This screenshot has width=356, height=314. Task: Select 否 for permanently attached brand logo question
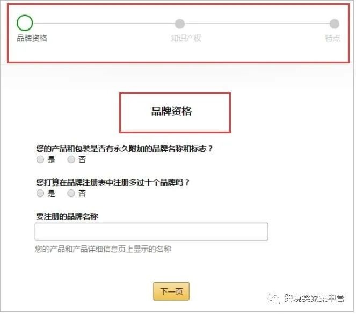click(71, 159)
